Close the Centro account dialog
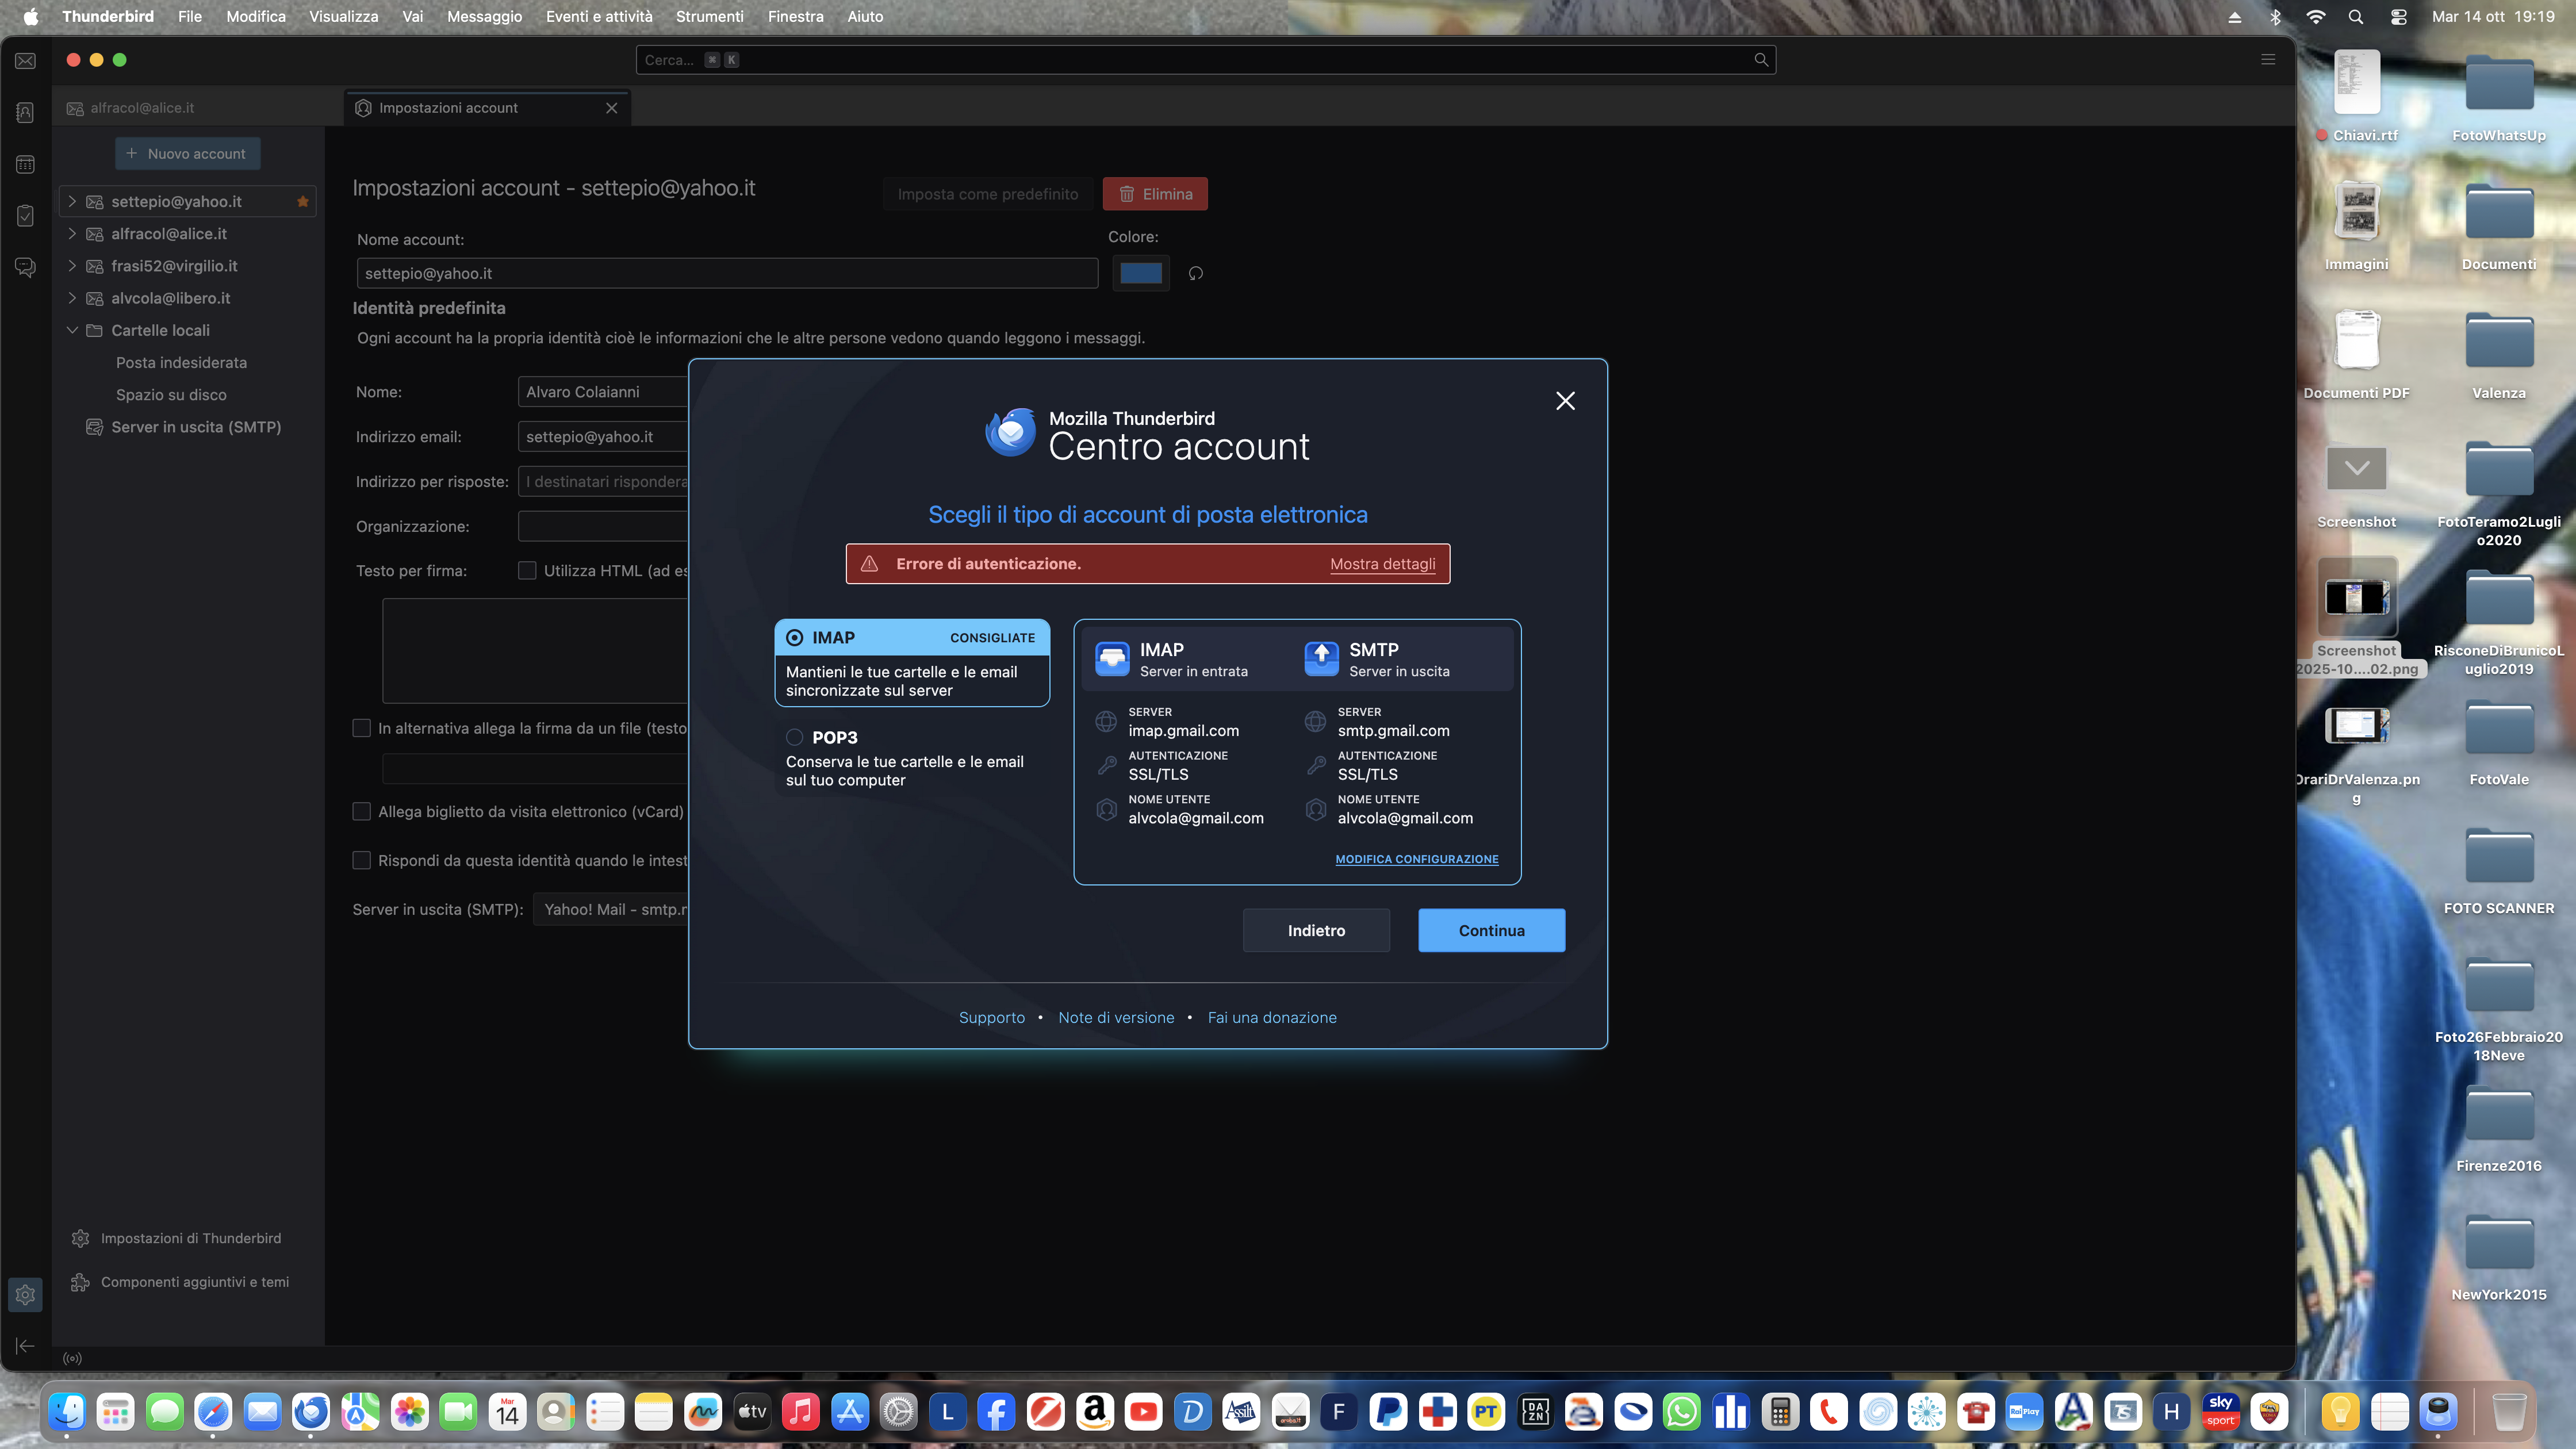Image resolution: width=2576 pixels, height=1449 pixels. [1565, 401]
